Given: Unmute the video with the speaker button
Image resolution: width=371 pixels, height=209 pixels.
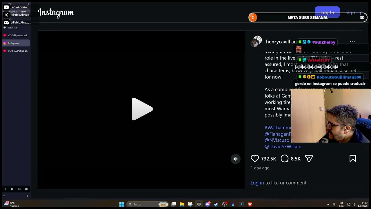Looking at the screenshot, I should (x=236, y=159).
